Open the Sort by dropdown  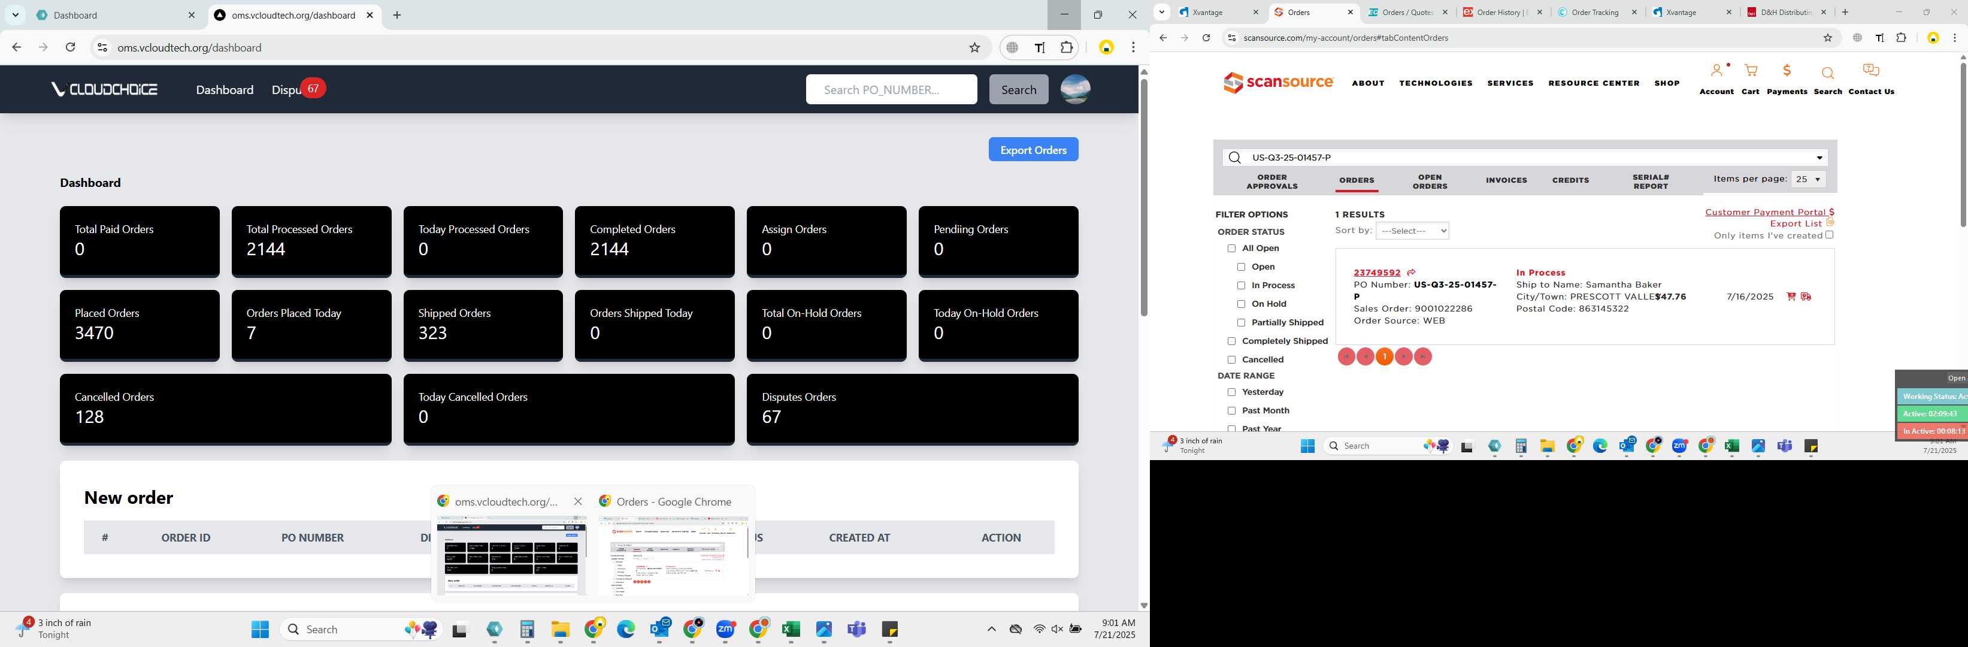(1412, 231)
